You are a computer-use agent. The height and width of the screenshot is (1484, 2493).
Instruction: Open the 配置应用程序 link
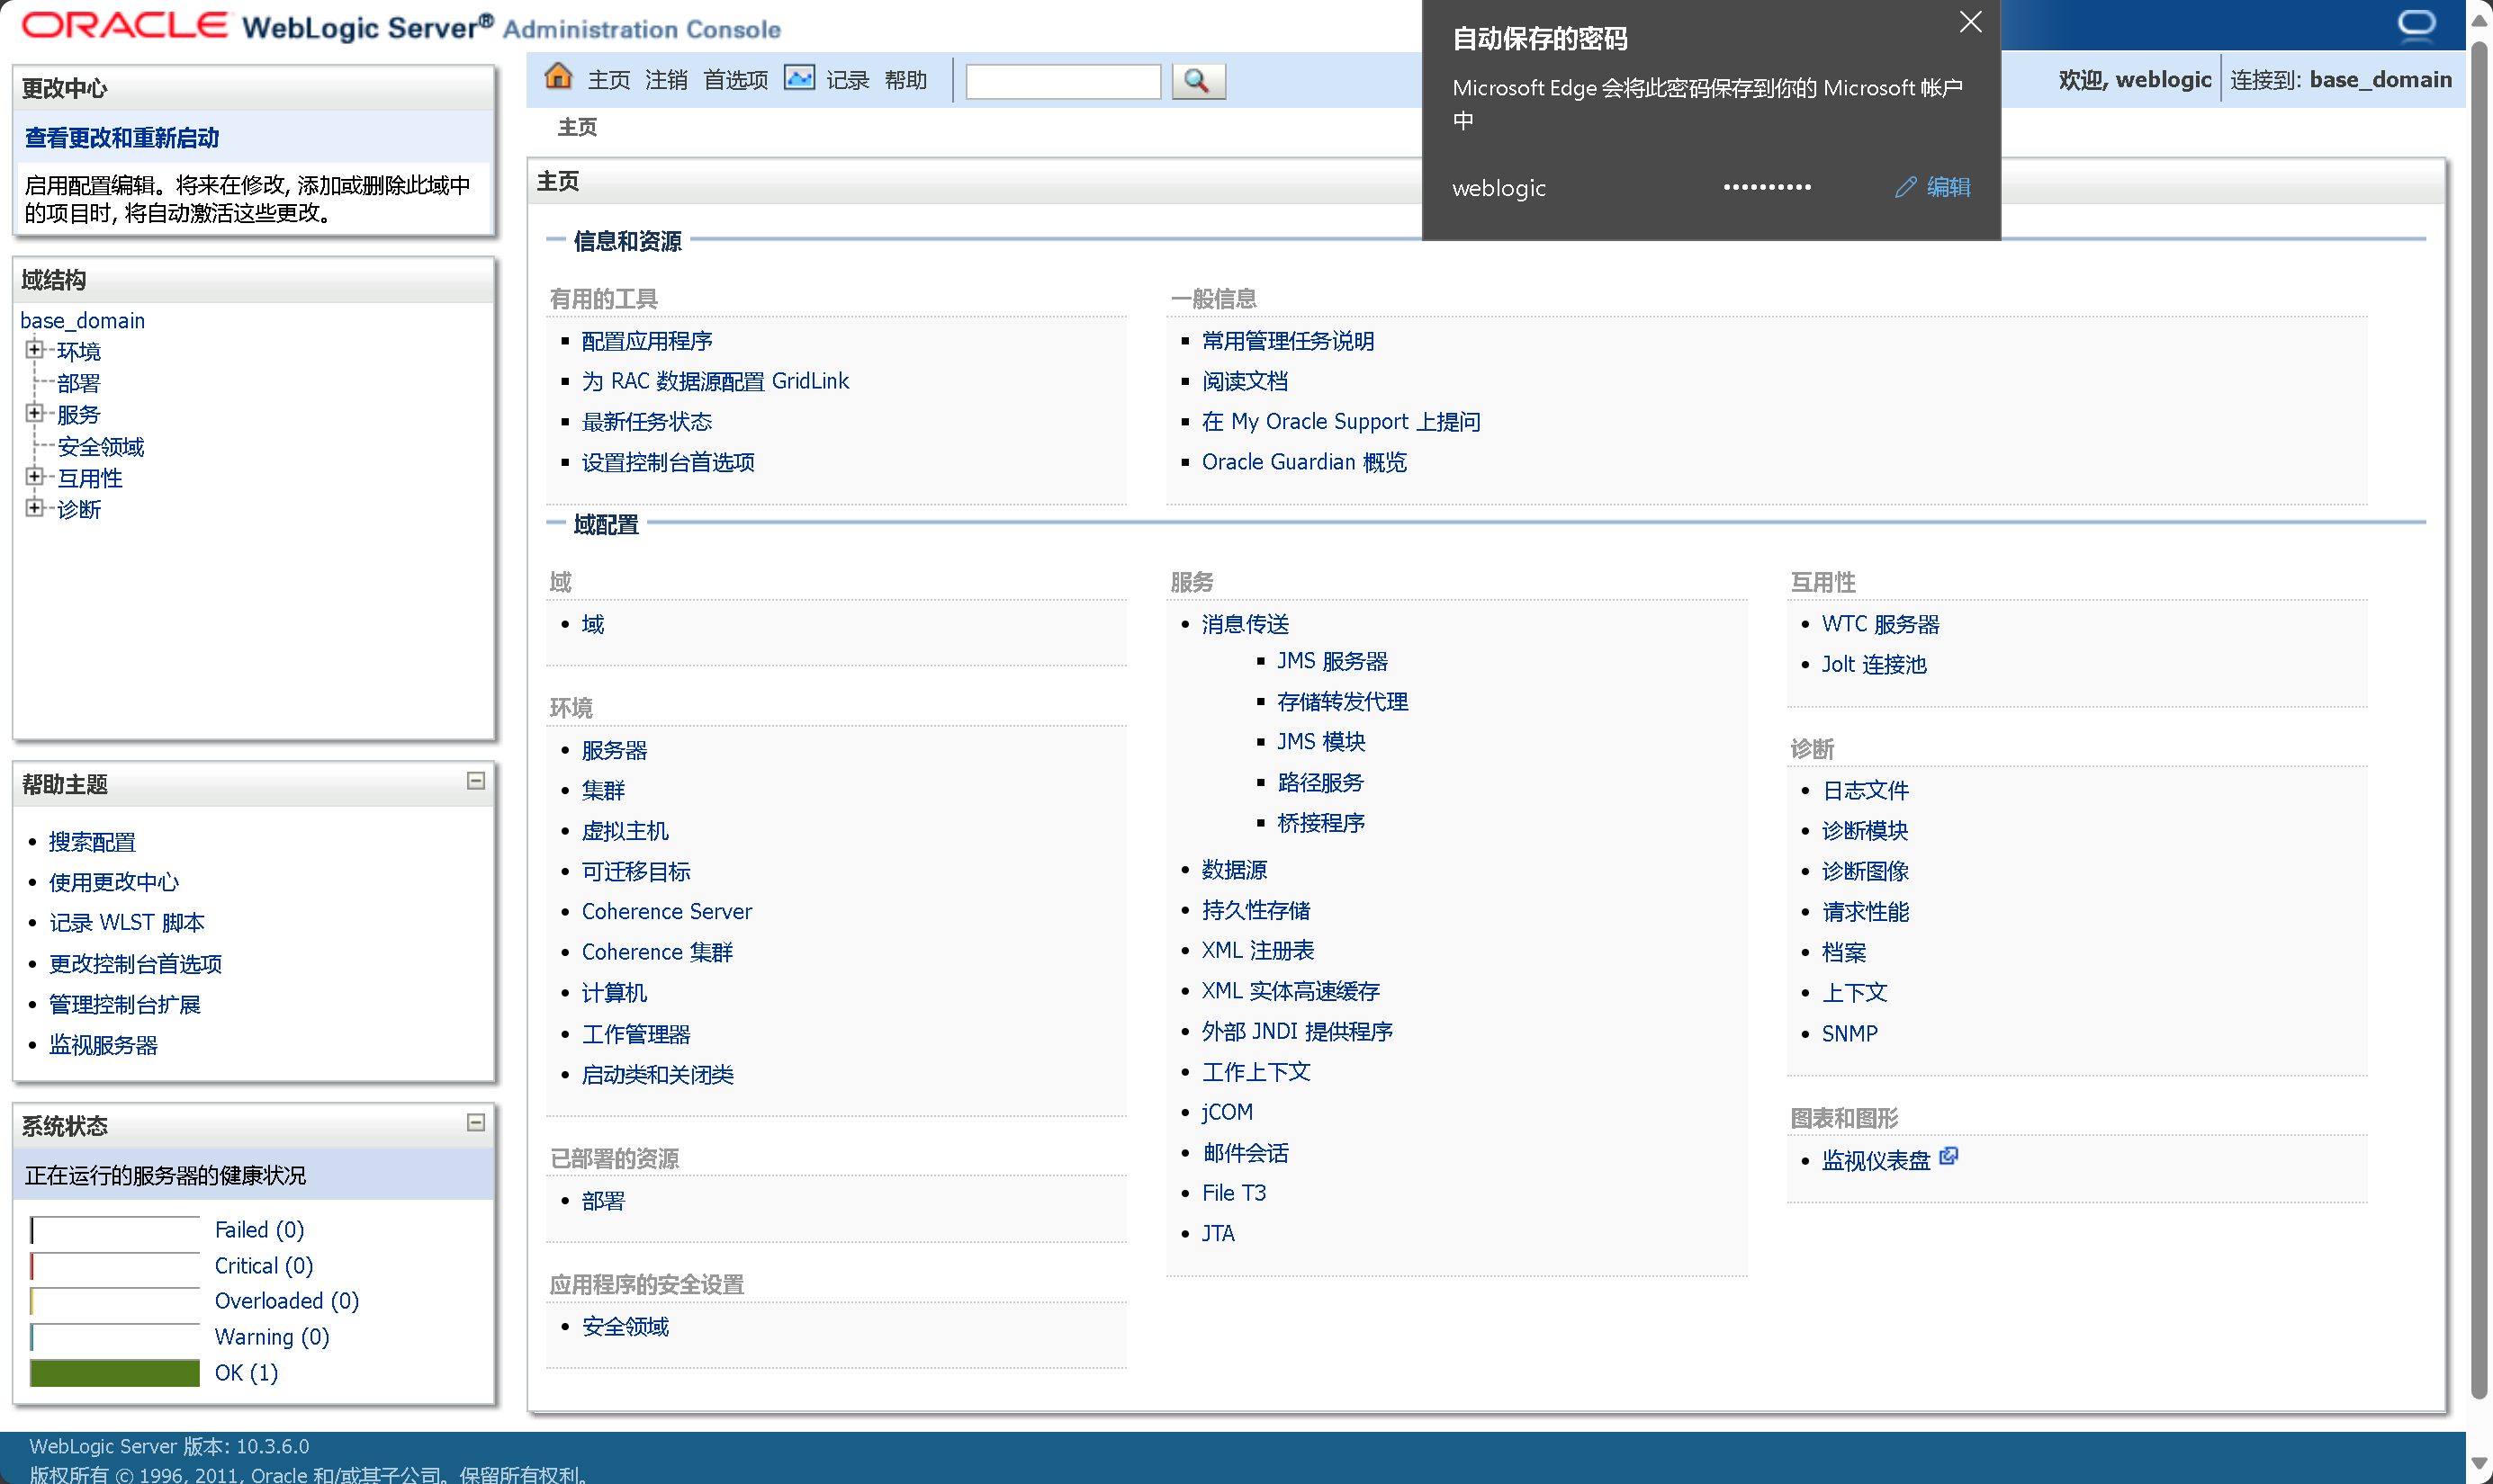[x=646, y=341]
